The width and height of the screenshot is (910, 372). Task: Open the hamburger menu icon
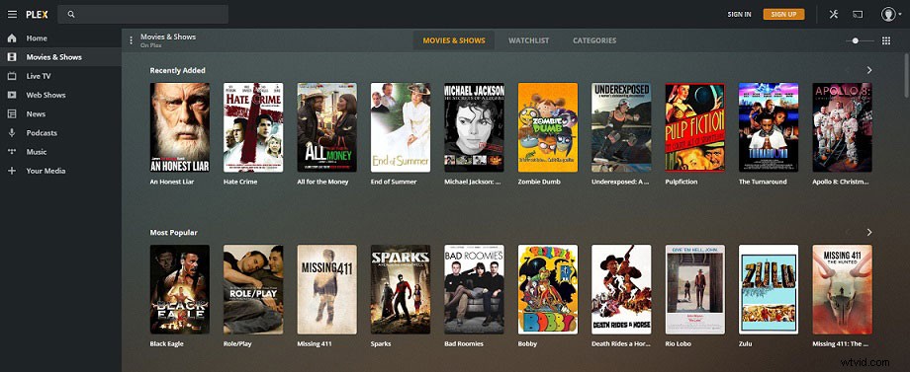coord(12,15)
